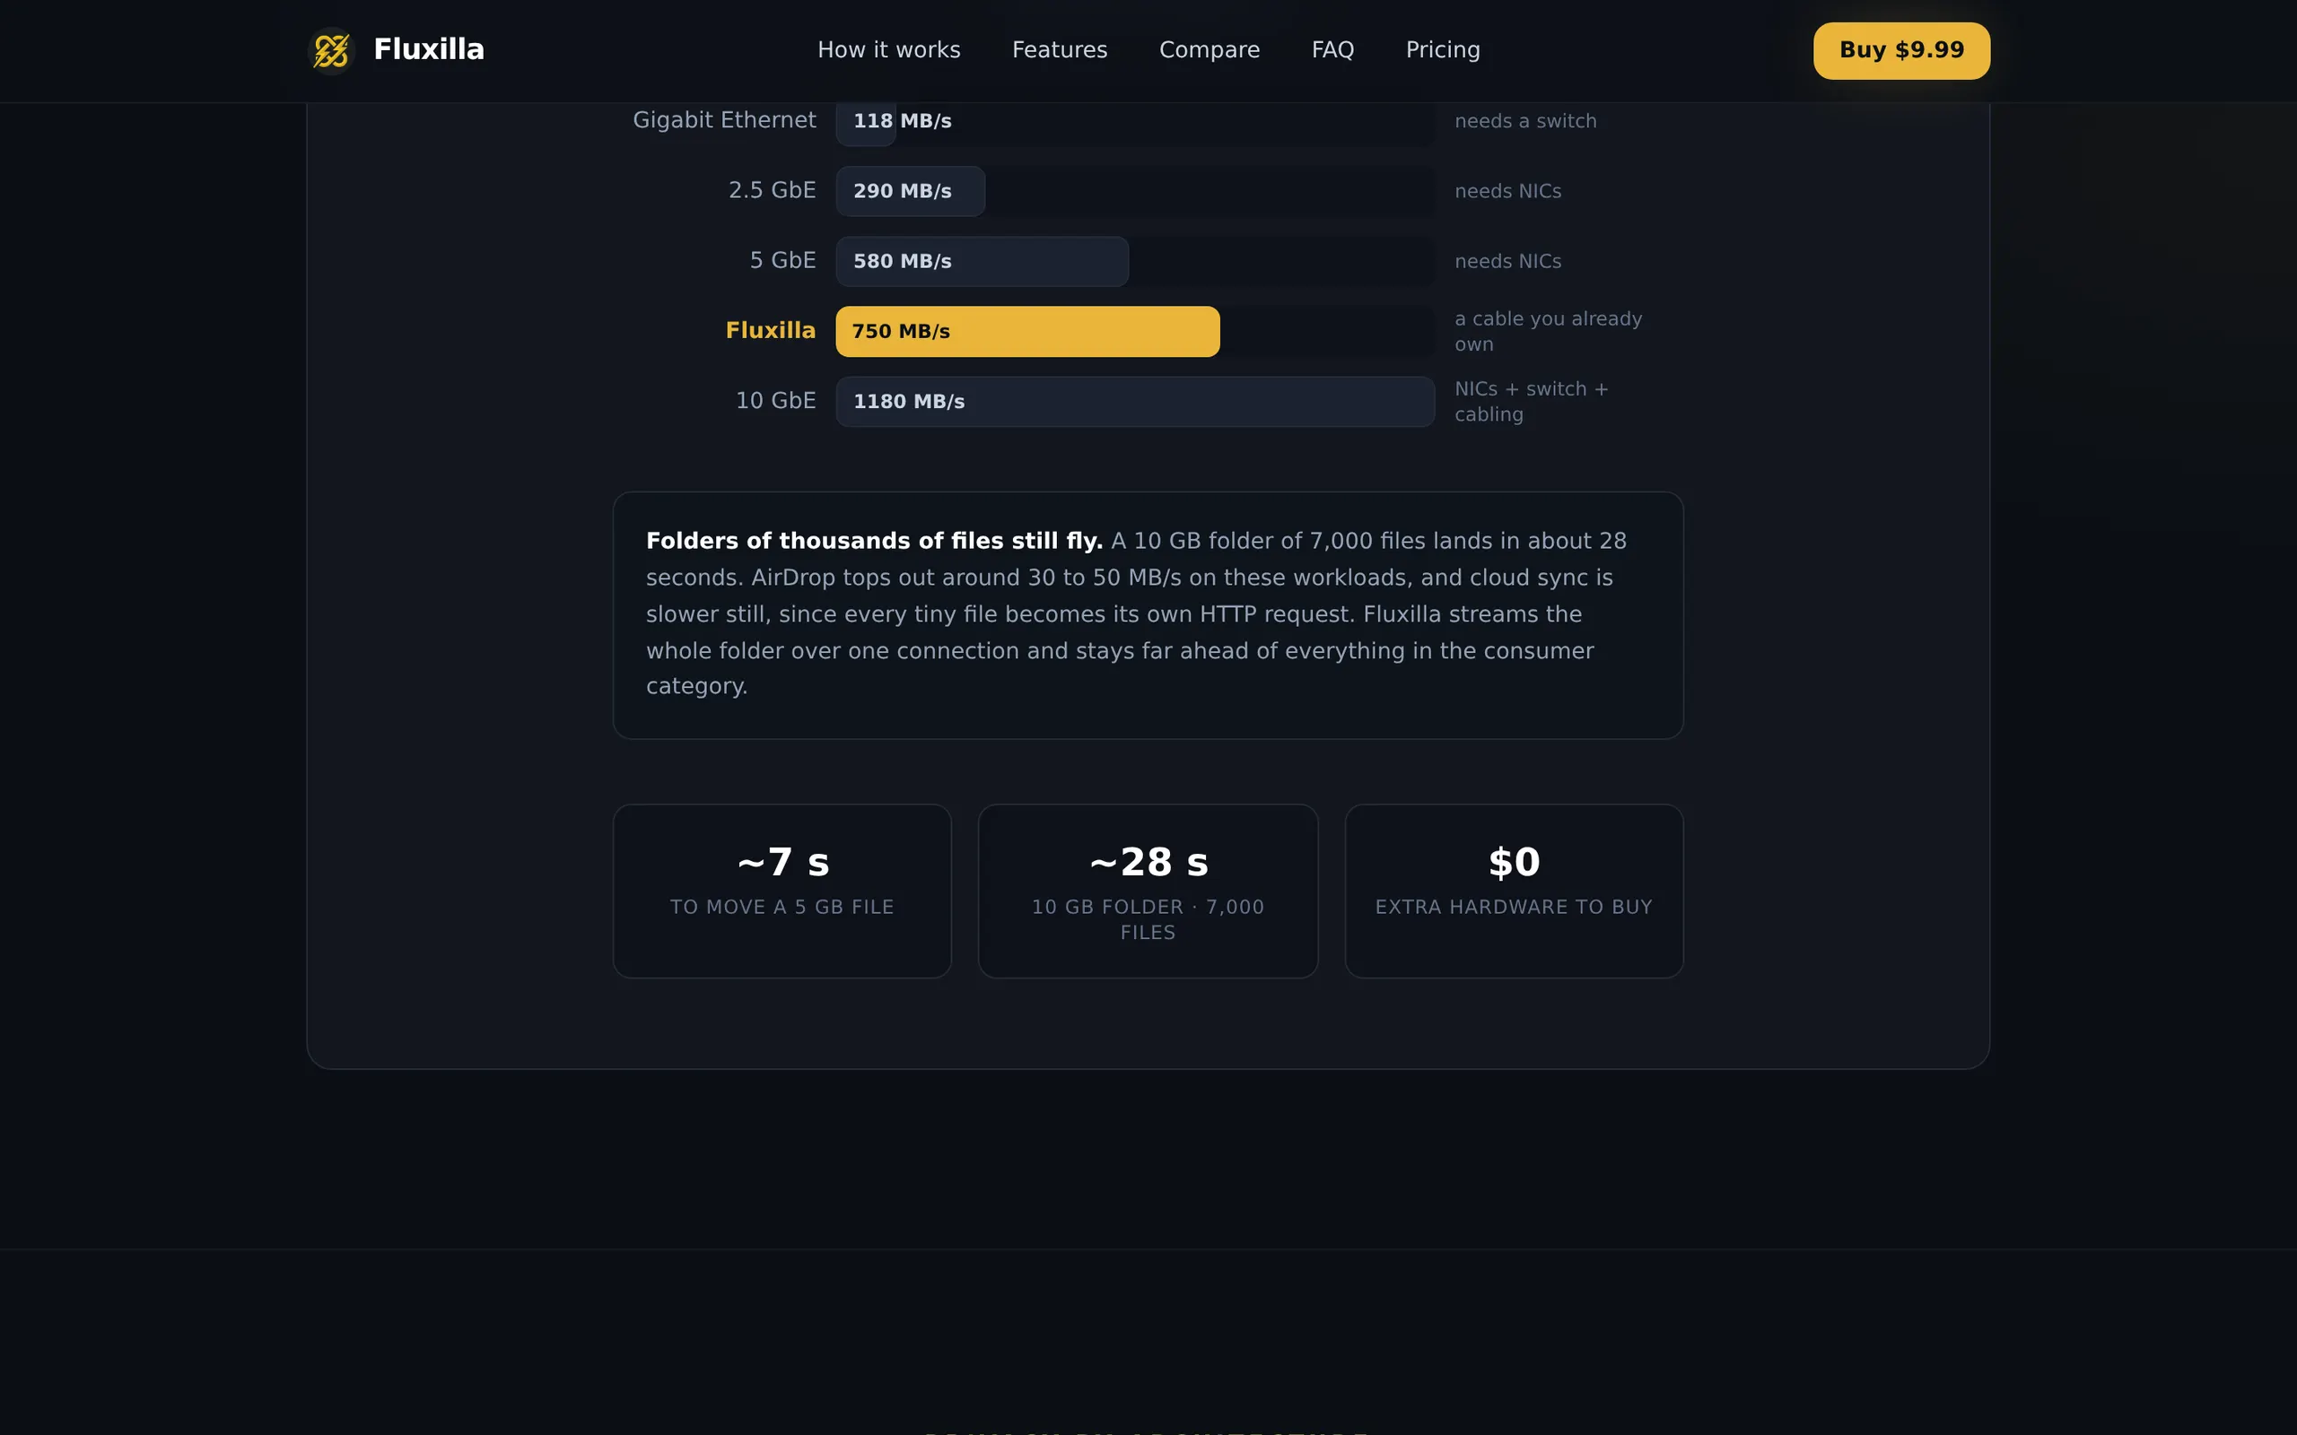
Task: Click 'Folders of thousands of files still fly.' heading
Action: tap(874, 541)
